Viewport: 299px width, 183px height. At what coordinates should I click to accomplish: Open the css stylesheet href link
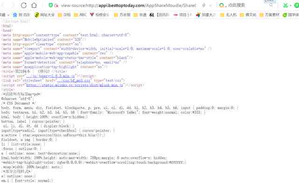(74, 80)
